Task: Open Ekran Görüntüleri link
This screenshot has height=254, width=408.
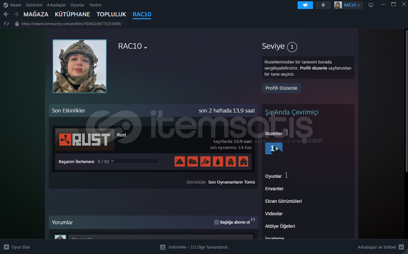Action: click(x=283, y=201)
